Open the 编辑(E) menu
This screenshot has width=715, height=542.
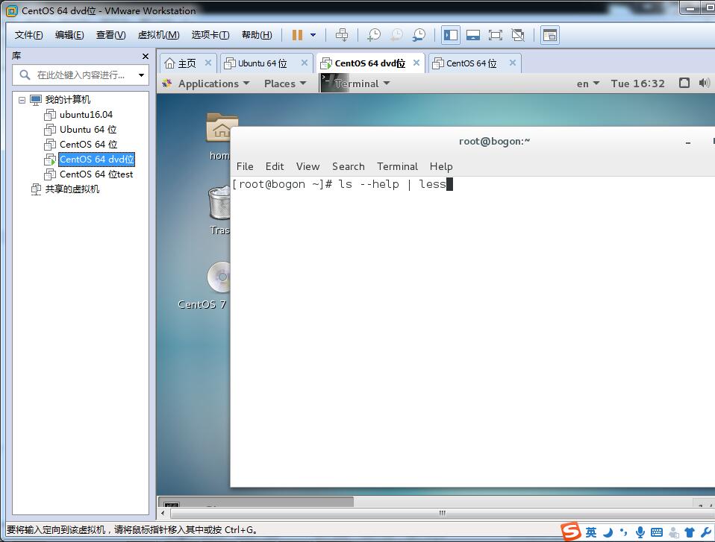point(69,35)
